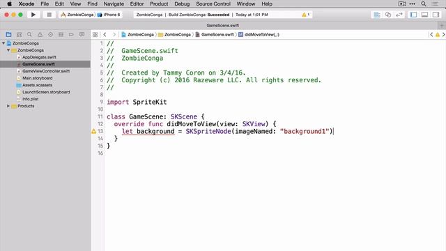Select GameViewController.swift in navigator
Screen dimensions: 446x251
coord(45,71)
